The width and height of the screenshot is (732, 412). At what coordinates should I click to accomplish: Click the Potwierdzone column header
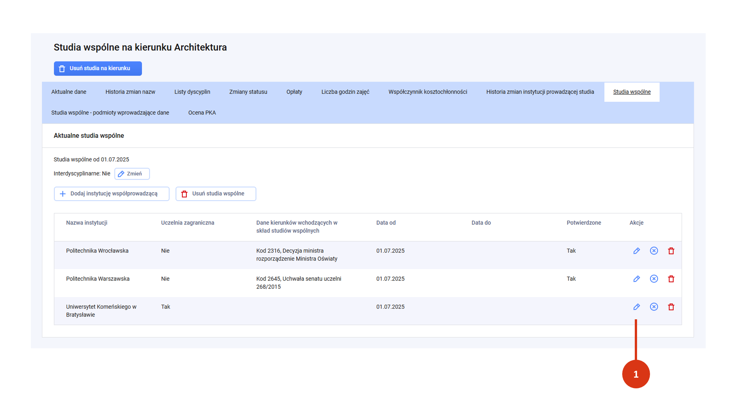(584, 223)
